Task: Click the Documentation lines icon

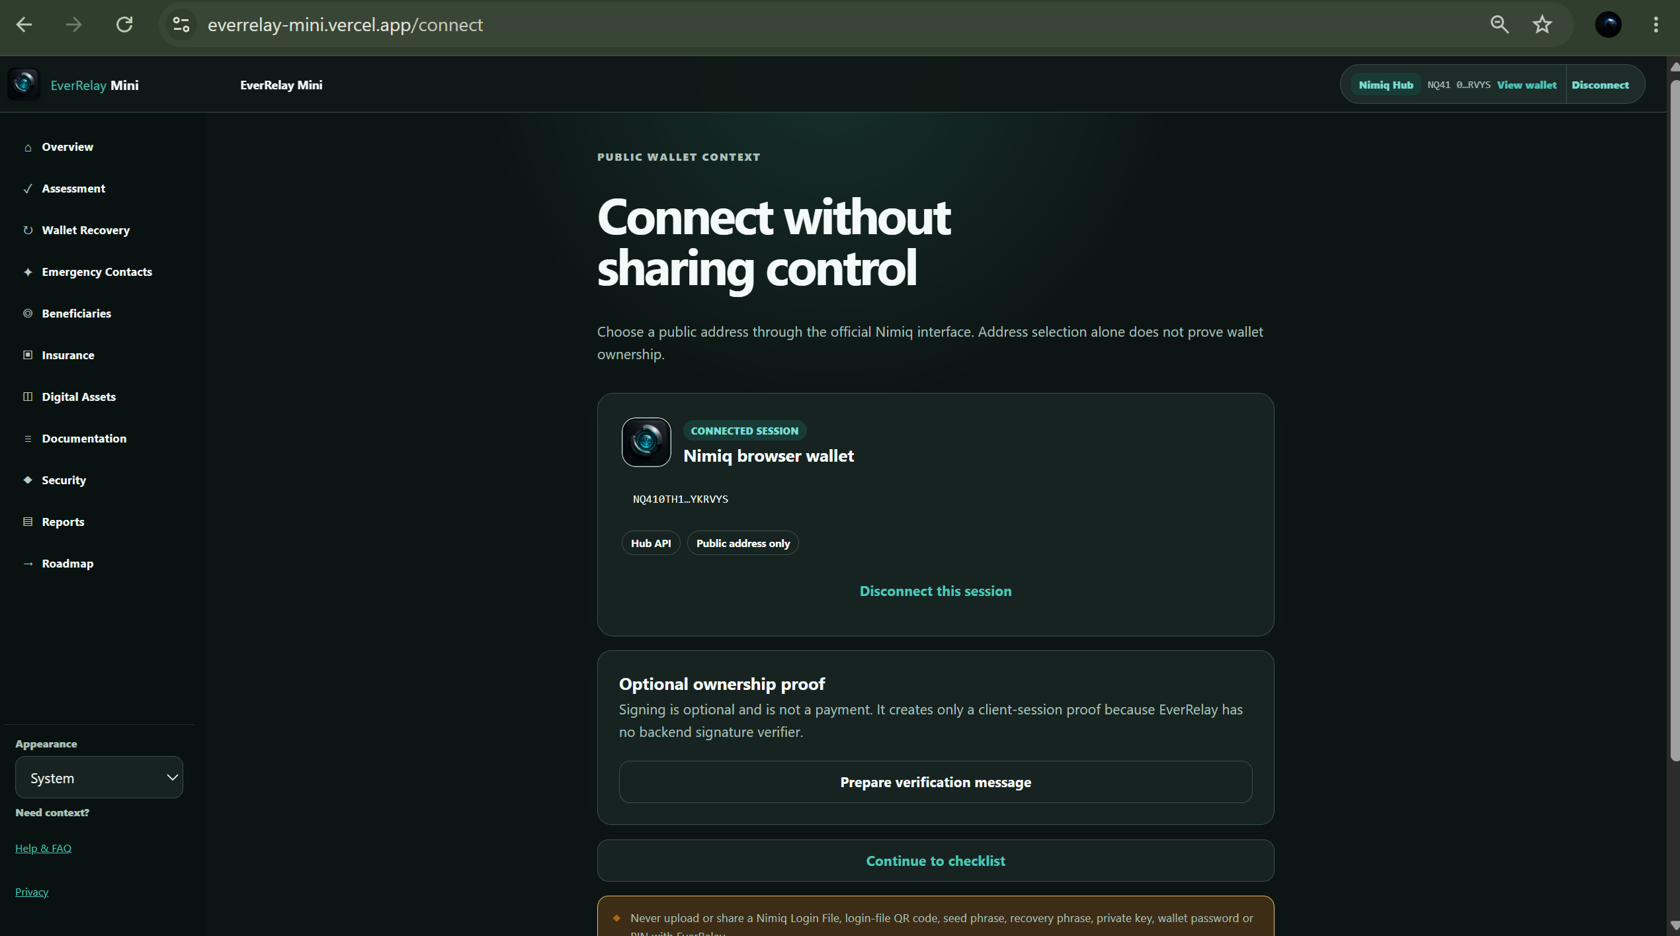Action: pos(28,439)
